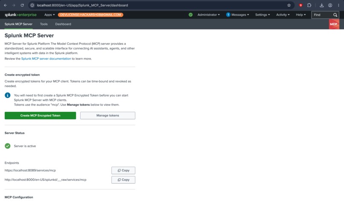Image resolution: width=344 pixels, height=206 pixels.
Task: Open the browser downloads icon
Action: click(x=322, y=5)
